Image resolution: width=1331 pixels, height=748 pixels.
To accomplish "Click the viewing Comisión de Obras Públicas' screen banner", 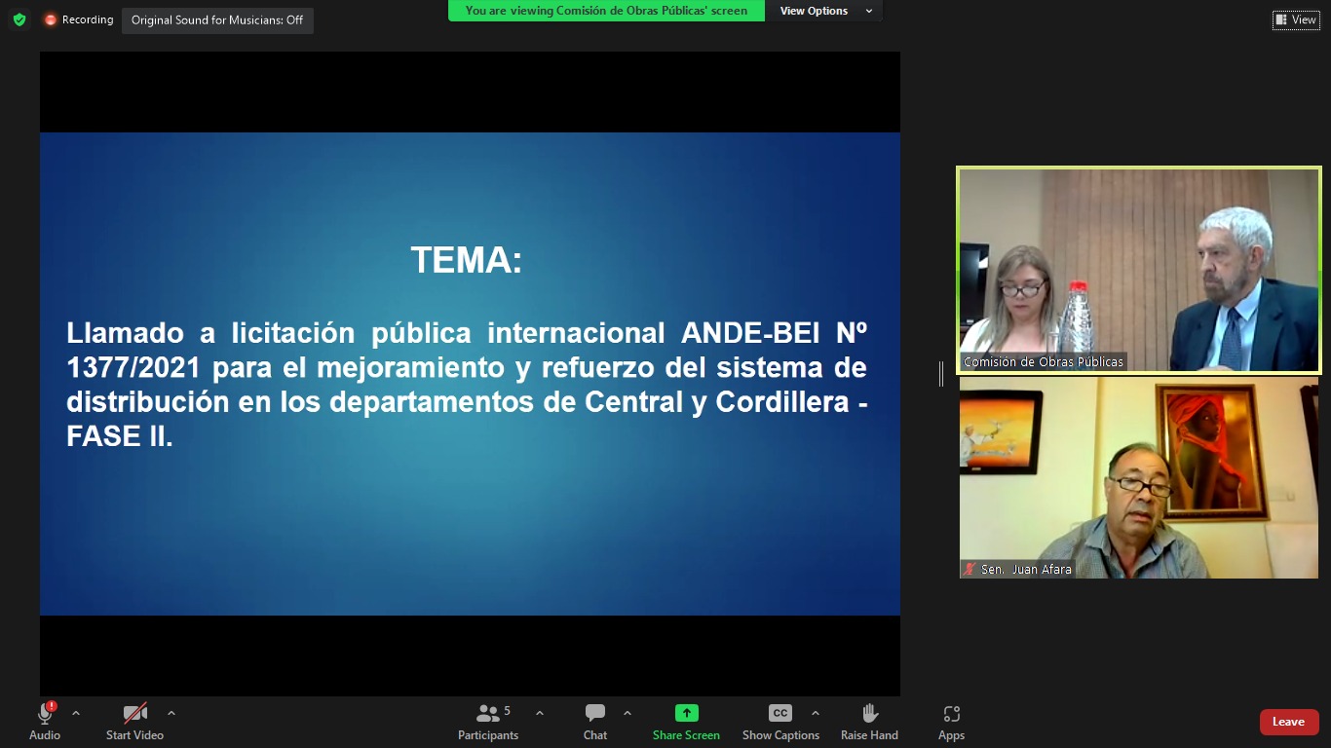I will click(x=606, y=11).
